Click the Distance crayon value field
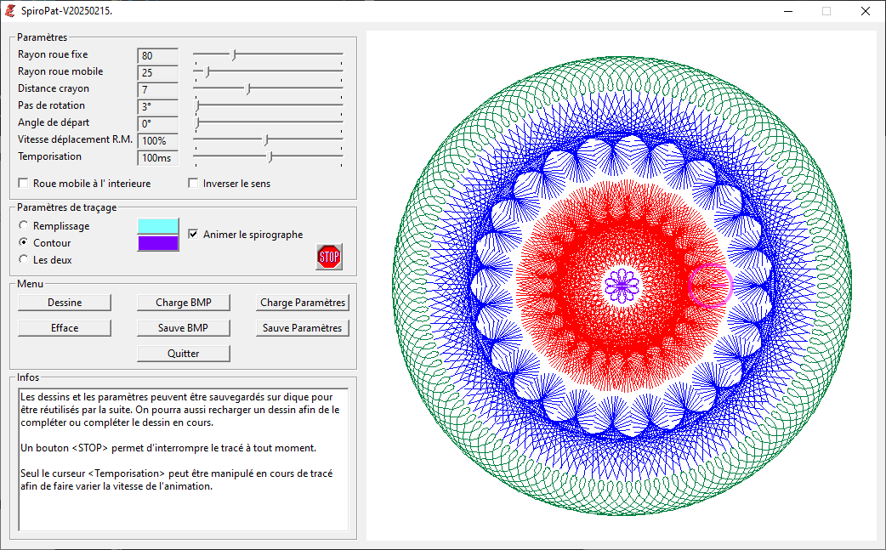The height and width of the screenshot is (550, 886). click(157, 90)
